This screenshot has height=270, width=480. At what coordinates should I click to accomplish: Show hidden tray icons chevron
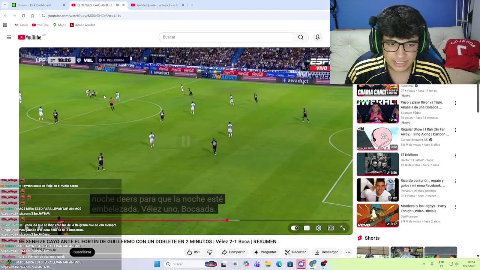click(x=424, y=264)
